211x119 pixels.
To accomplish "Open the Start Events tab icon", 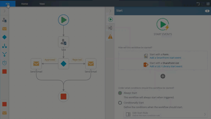I will pyautogui.click(x=110, y=20).
